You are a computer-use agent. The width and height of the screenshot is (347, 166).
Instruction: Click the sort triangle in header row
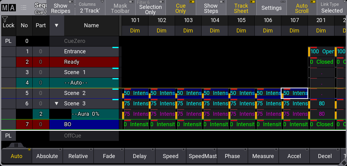coord(57,25)
